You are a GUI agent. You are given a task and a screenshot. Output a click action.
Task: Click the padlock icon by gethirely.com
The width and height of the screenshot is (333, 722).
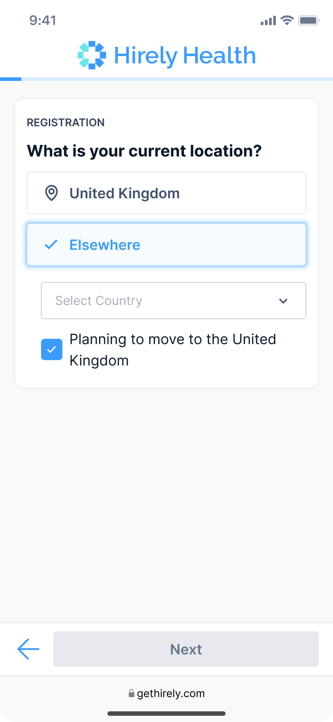(x=131, y=693)
